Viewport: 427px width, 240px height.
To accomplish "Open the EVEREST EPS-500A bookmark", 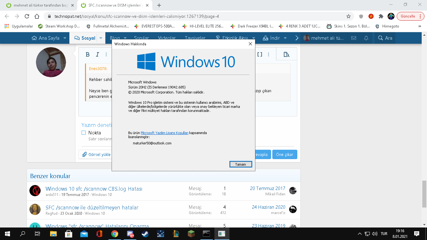I will [154, 26].
